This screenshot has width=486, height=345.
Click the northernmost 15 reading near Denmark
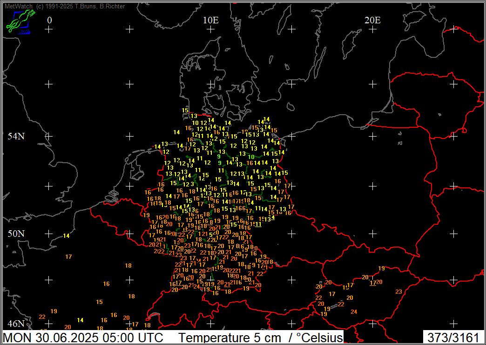click(x=185, y=110)
